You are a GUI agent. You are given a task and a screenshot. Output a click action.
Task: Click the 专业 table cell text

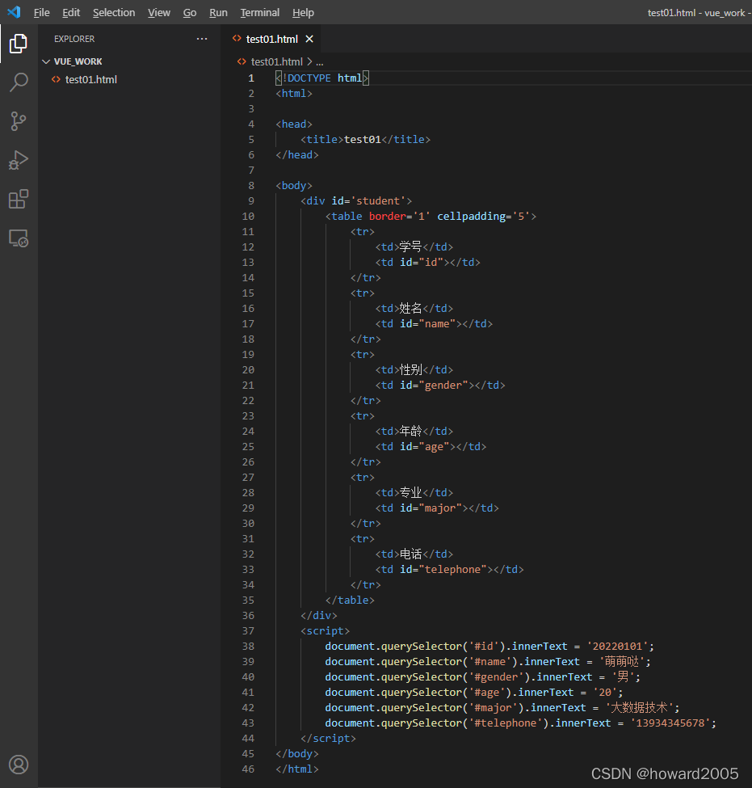click(x=411, y=492)
